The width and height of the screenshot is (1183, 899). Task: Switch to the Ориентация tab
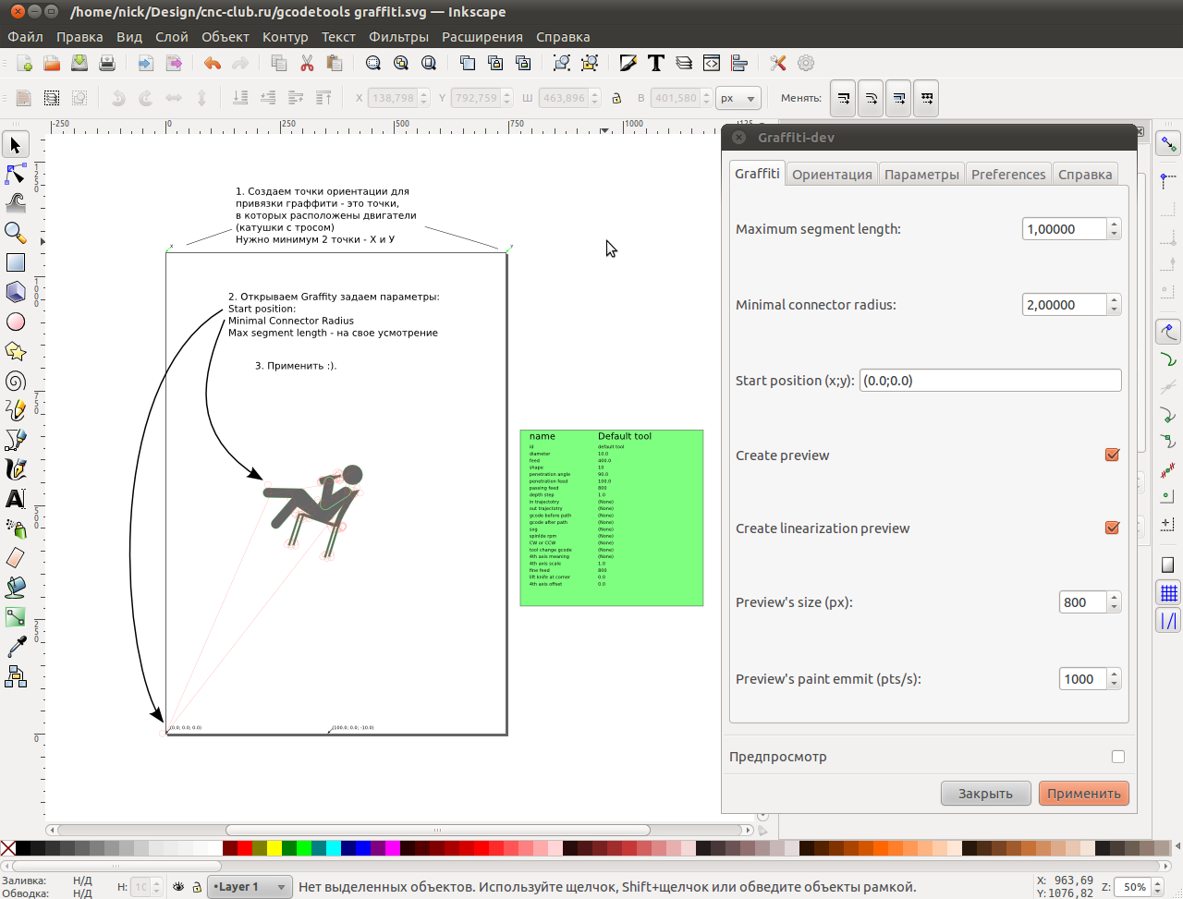832,174
